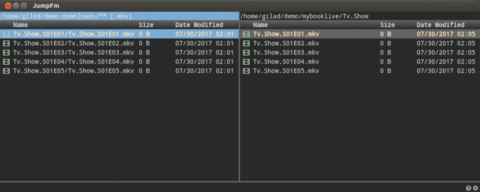Viewport: 480px width, 192px height.
Task: Select Tv.Show.S01E04.mkv in mybooklive panel
Action: click(x=286, y=62)
